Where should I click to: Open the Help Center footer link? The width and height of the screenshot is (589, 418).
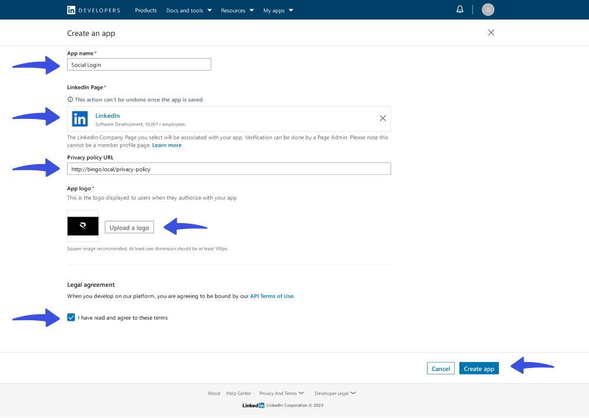pos(239,393)
